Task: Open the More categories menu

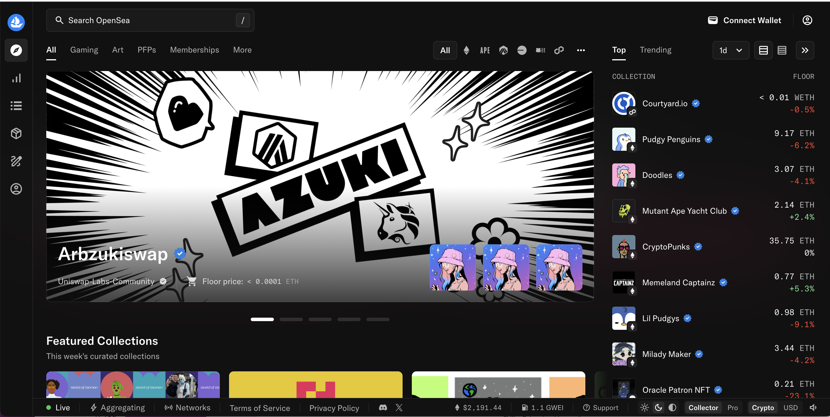Action: [242, 50]
